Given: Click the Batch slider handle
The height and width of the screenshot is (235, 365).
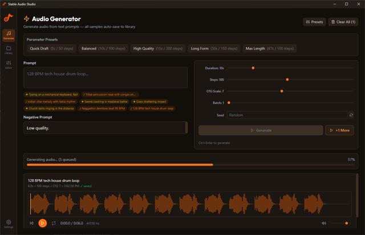Looking at the screenshot, I should pos(229,103).
